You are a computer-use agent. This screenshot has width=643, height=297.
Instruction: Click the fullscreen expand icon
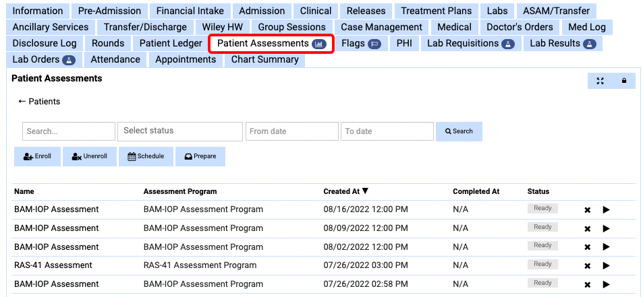[600, 81]
